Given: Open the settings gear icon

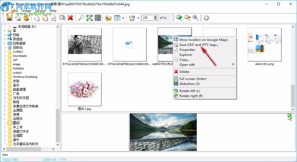Looking at the screenshot, I should (x=206, y=18).
